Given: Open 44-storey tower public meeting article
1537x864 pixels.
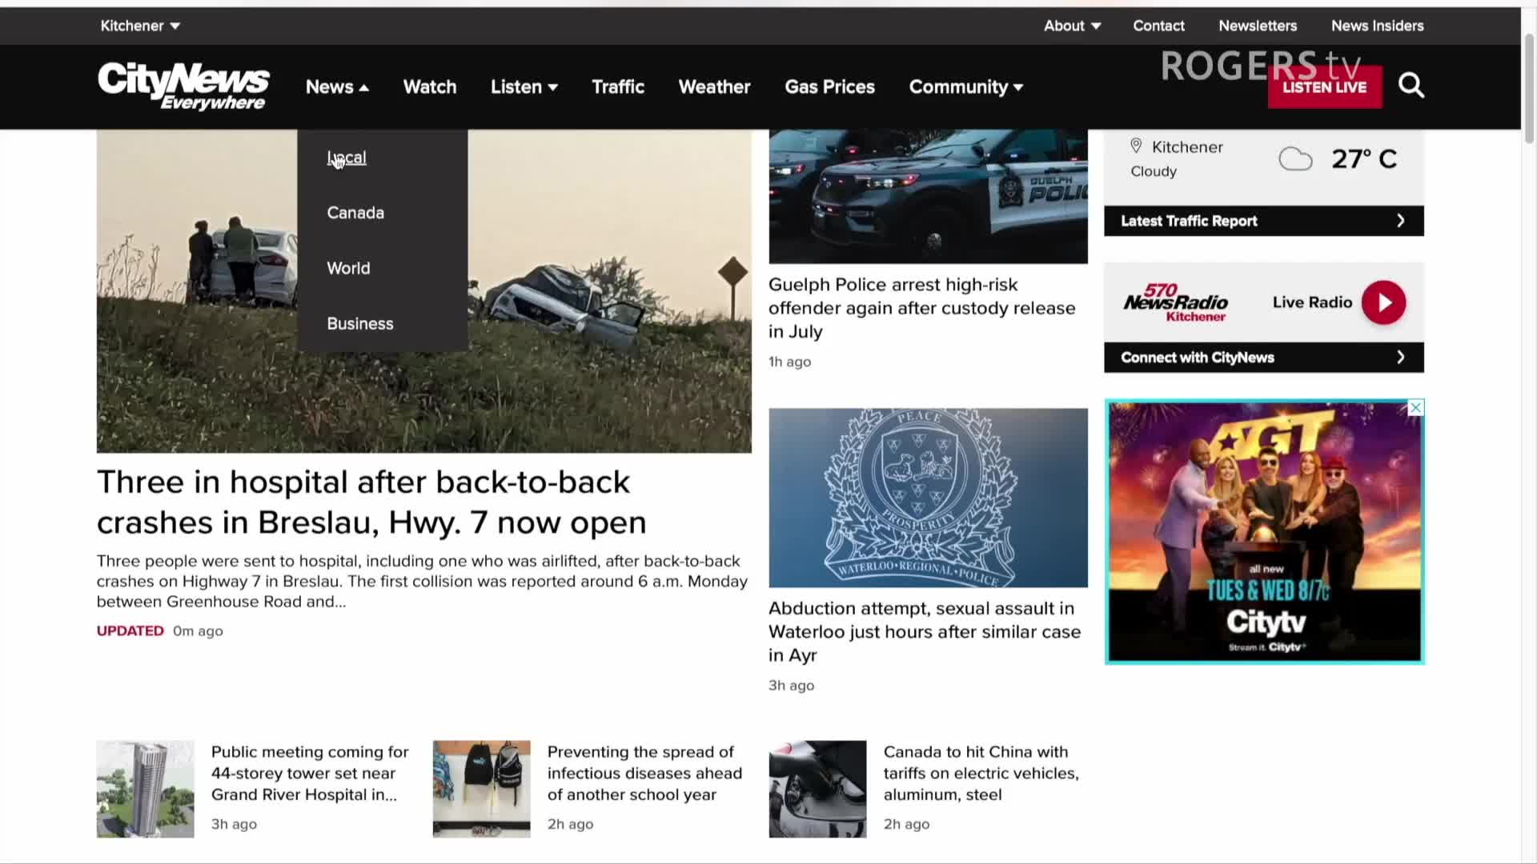Looking at the screenshot, I should pyautogui.click(x=310, y=773).
